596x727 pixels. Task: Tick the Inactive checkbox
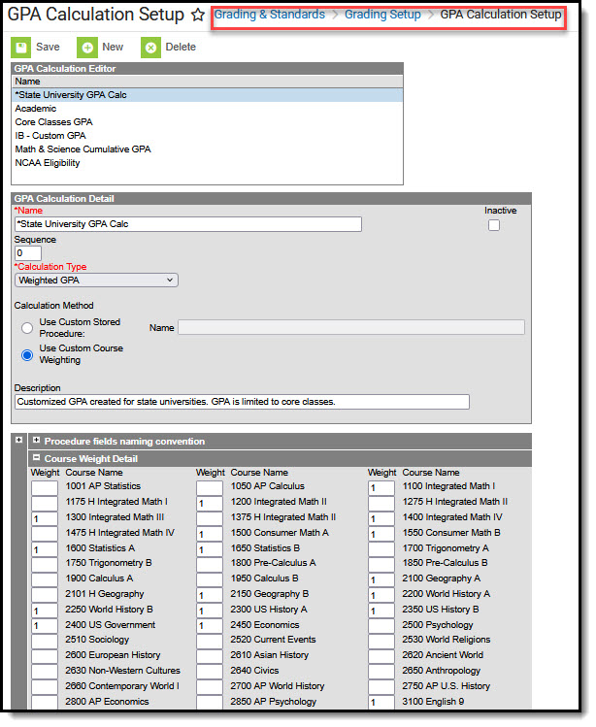[x=494, y=226]
